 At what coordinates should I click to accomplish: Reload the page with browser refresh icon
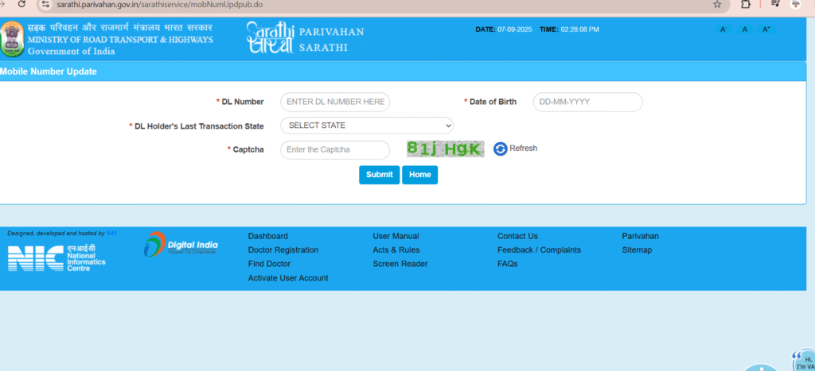point(21,4)
